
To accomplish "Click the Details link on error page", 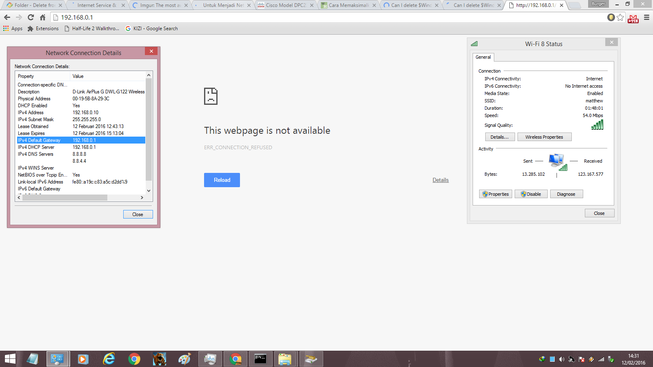I will (440, 180).
